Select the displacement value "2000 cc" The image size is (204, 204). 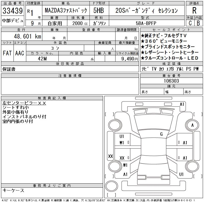pos(80,23)
